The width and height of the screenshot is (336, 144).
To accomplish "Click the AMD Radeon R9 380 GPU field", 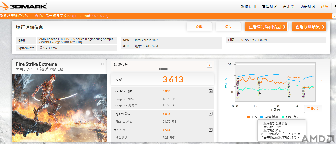I will (x=77, y=40).
